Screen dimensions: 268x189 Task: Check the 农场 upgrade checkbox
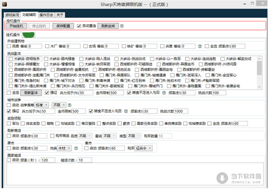point(85,46)
